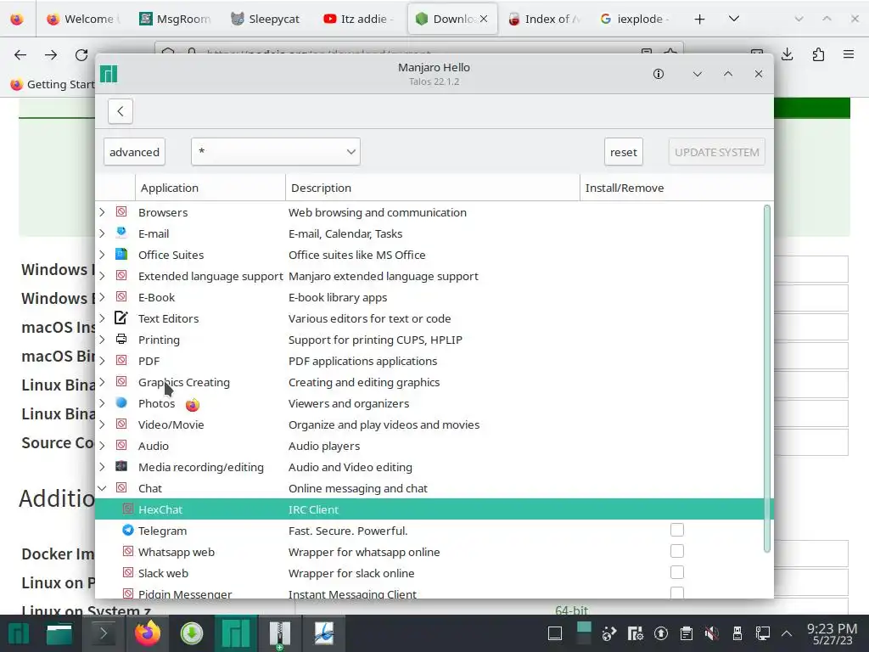
Task: Expand the Office Suites category
Action: pyautogui.click(x=102, y=255)
